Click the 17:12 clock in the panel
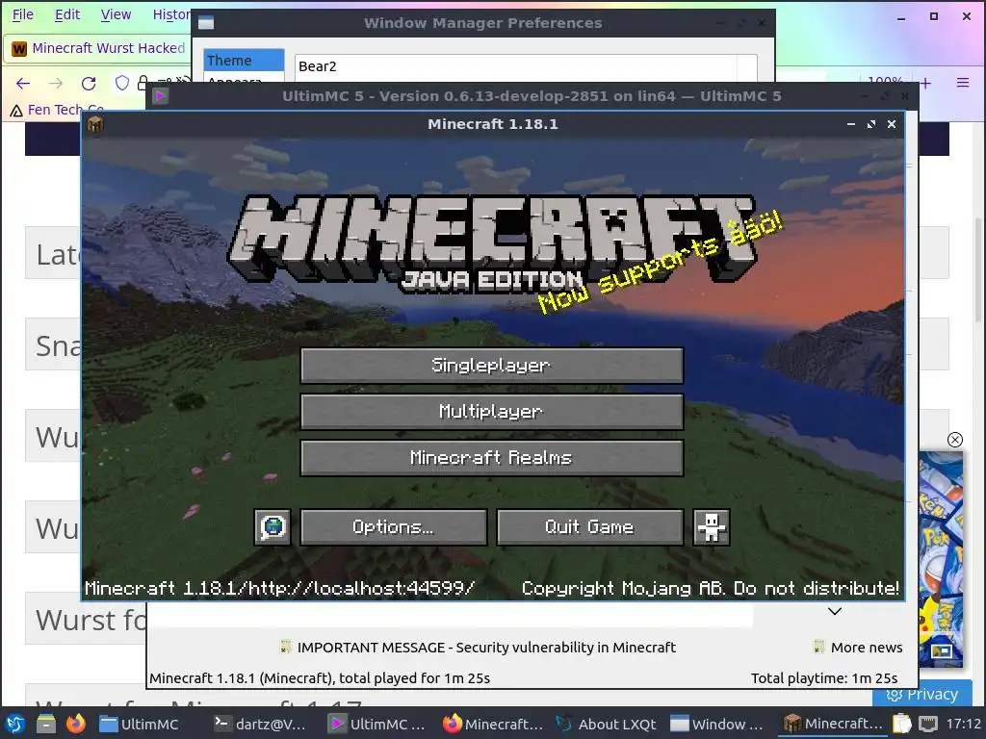Viewport: 986px width, 739px height. coord(963,724)
